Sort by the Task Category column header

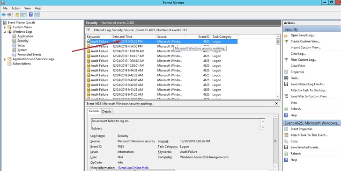tap(224, 36)
